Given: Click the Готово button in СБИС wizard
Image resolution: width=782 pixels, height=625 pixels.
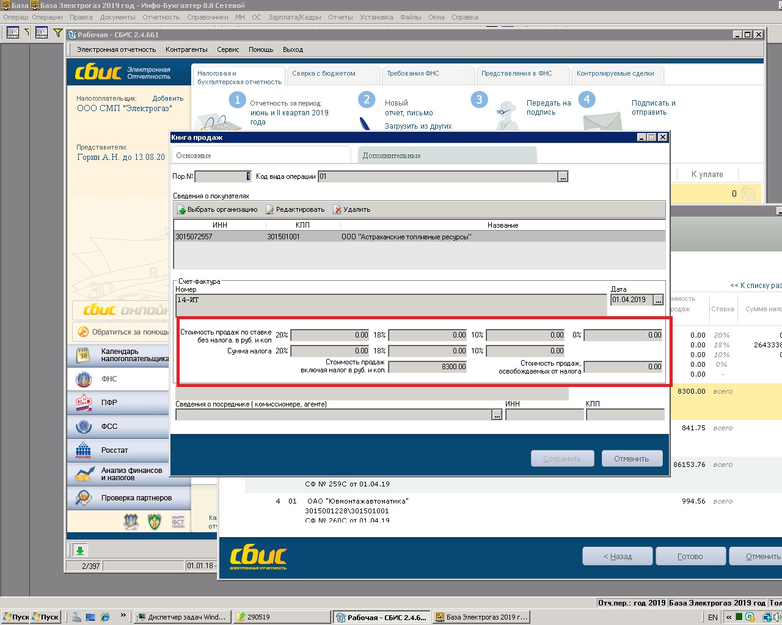Looking at the screenshot, I should coord(690,556).
